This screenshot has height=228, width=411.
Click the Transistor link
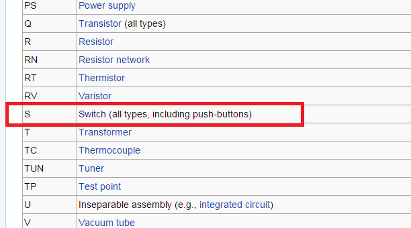(x=100, y=24)
